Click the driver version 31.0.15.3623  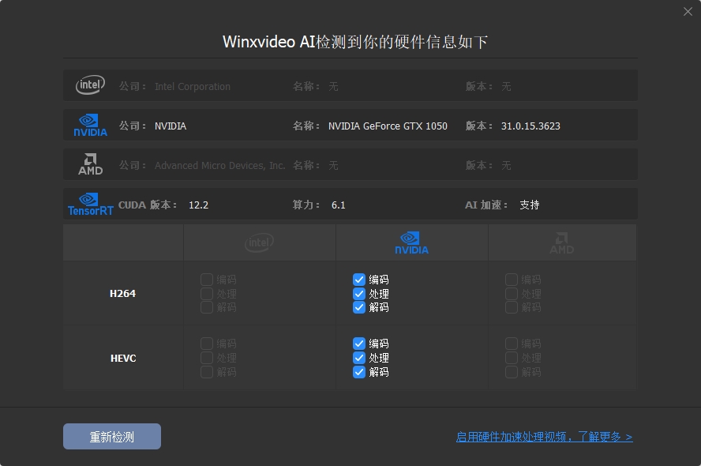530,126
